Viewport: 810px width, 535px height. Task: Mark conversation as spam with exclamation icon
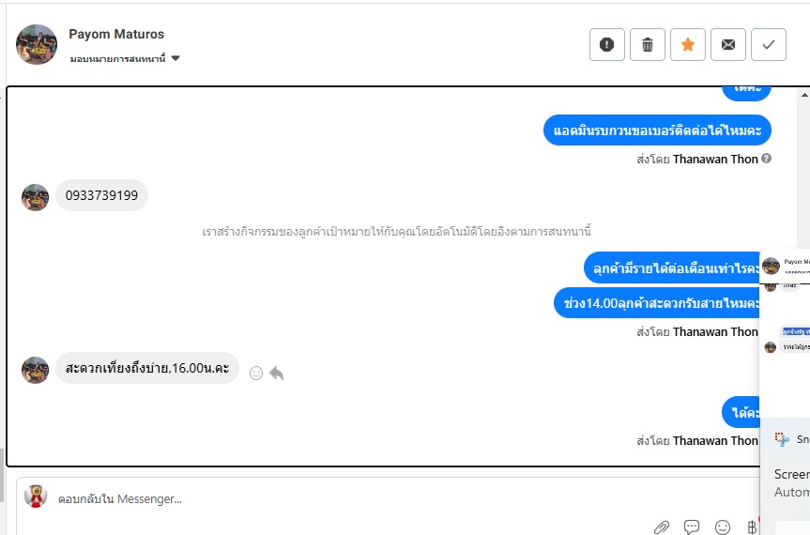[607, 45]
